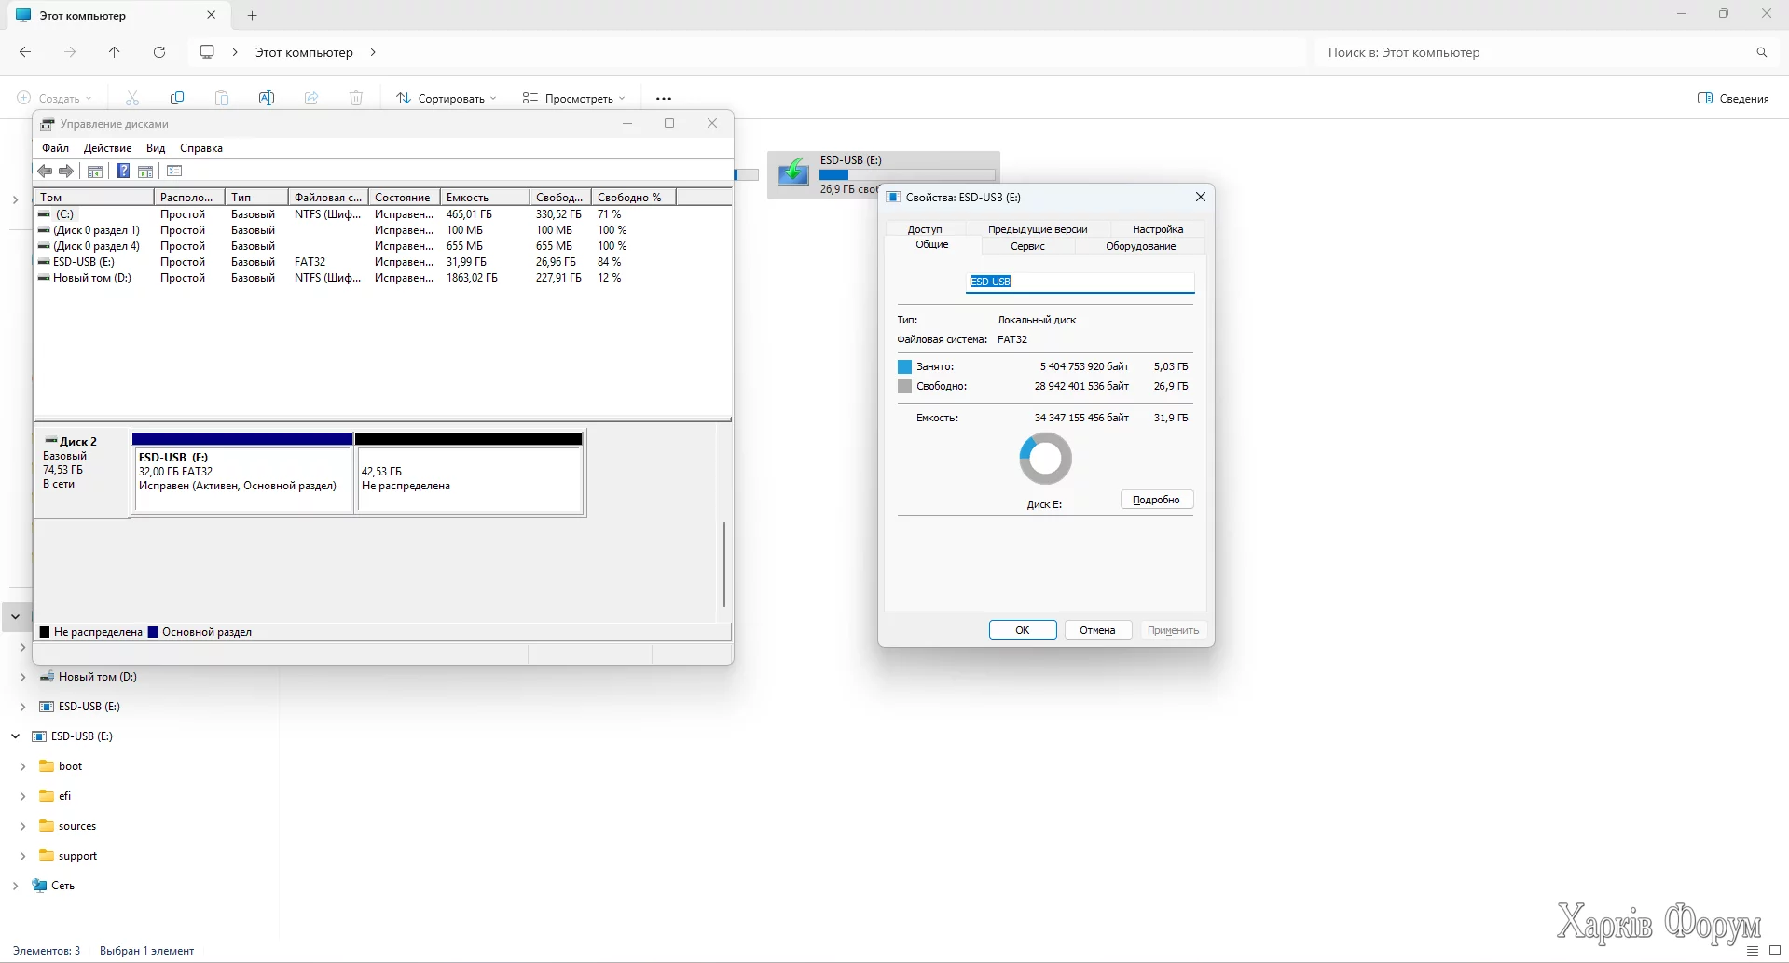Collapse the expanded ESD-USB (E:) tree node
Screen dimensions: 1789x963
(16, 736)
